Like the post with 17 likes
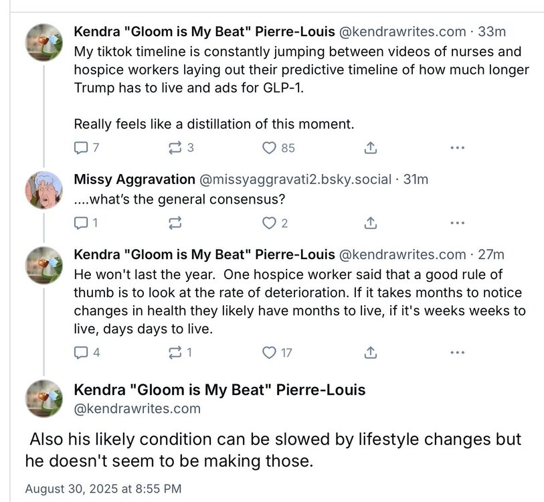This screenshot has height=502, width=544. coord(270,351)
